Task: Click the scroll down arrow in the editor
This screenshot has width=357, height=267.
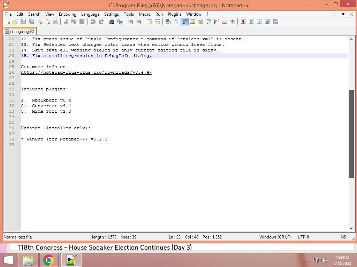Action: pyautogui.click(x=351, y=228)
